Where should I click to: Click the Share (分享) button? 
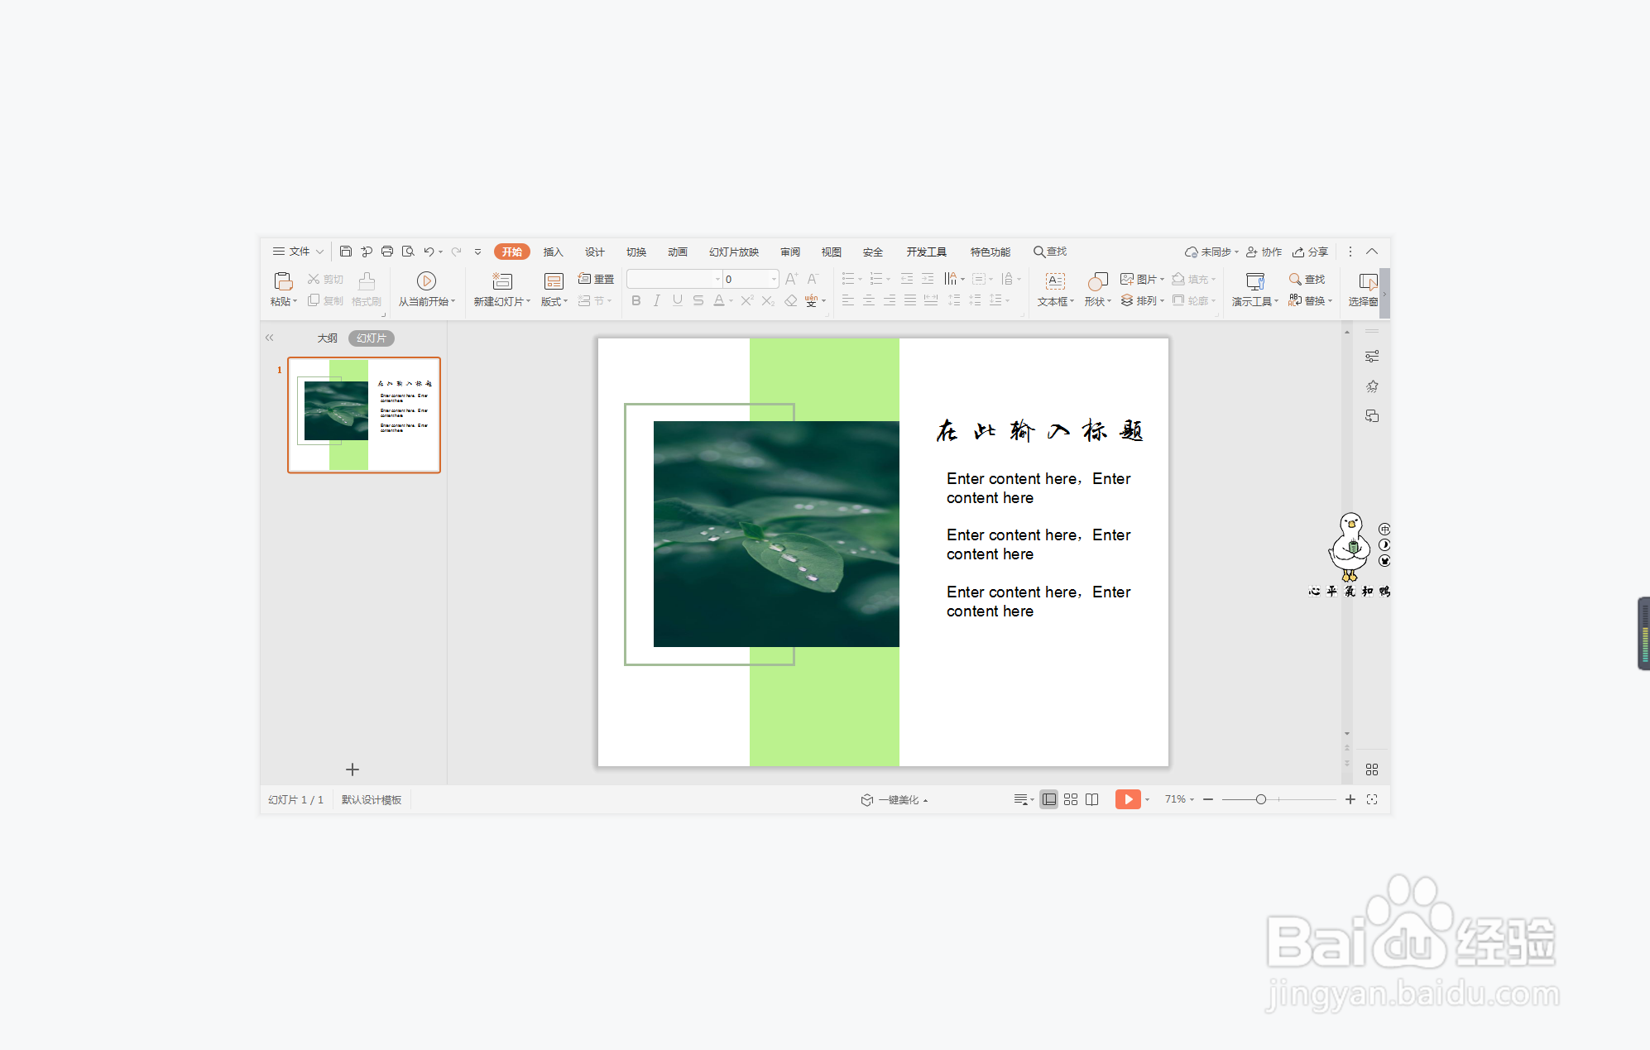click(1311, 252)
